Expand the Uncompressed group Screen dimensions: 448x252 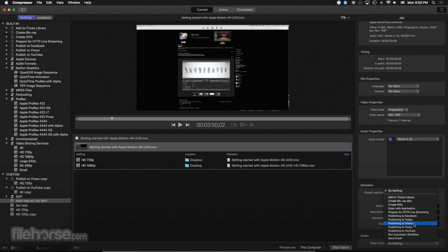7,139
